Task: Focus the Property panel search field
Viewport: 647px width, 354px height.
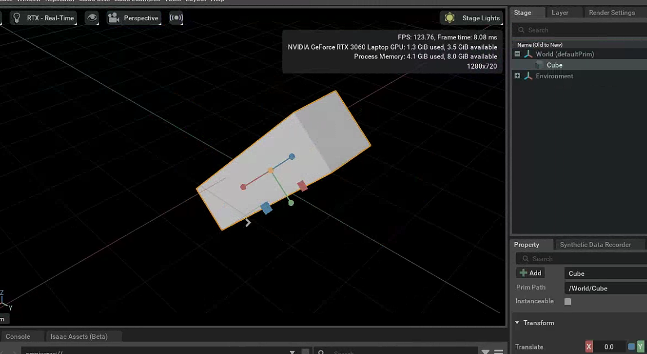Action: coord(582,259)
